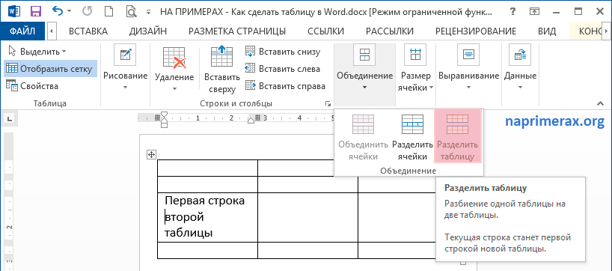Undo the last action with the arrow icon

point(58,11)
